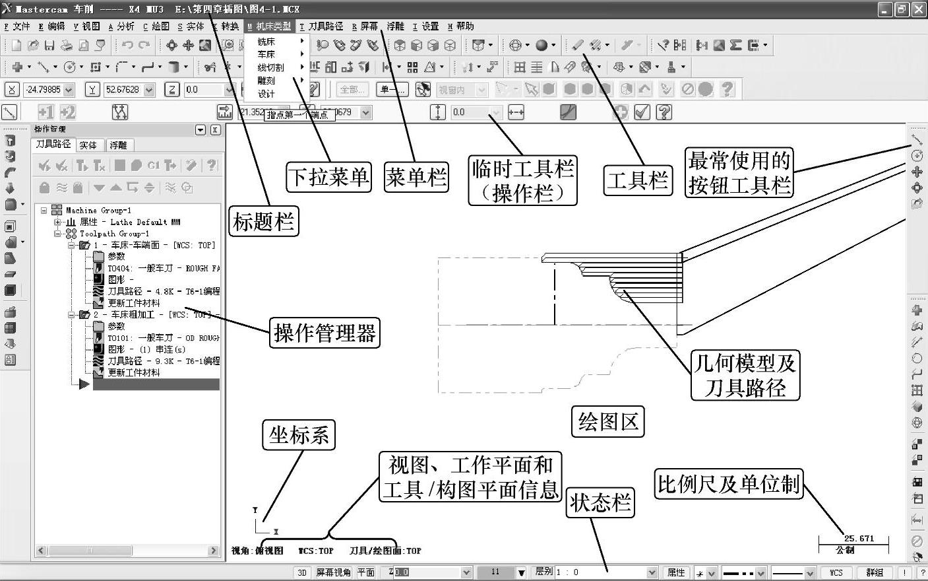Click the New file toolbar icon

pos(16,46)
